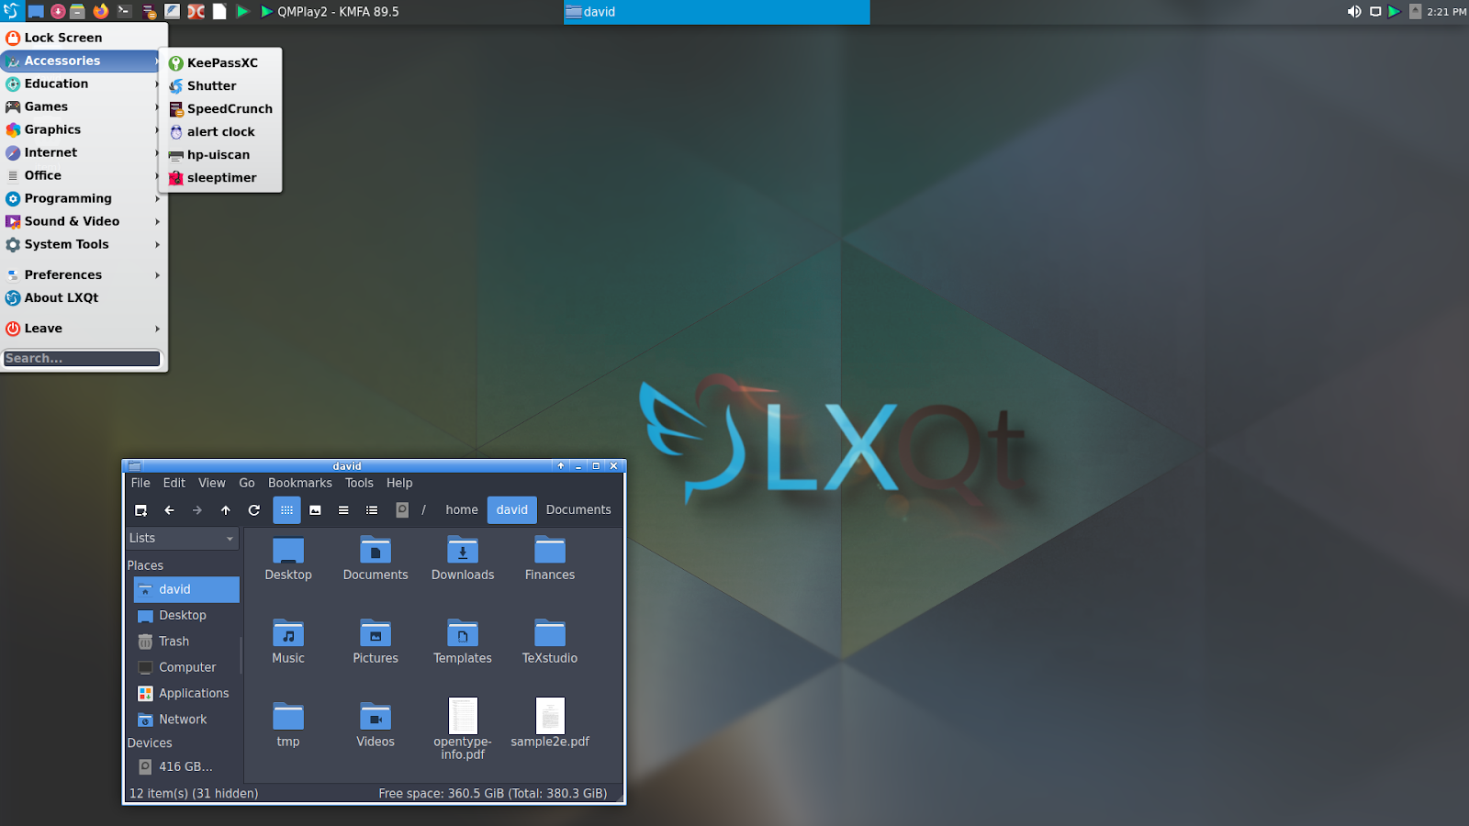Select the sample2e.pdf file
The height and width of the screenshot is (826, 1469).
point(550,723)
